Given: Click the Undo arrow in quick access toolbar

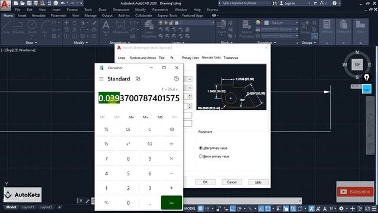Looking at the screenshot, I should (x=63, y=3).
